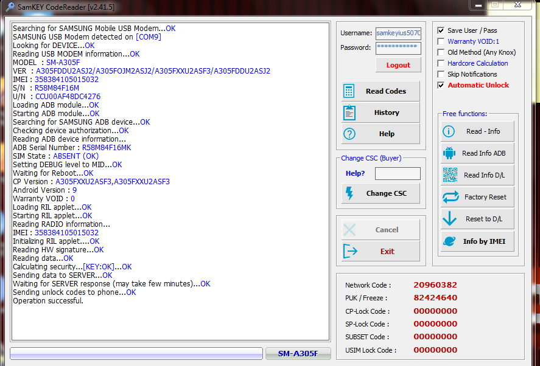Click the SM-A305F status button

[298, 354]
